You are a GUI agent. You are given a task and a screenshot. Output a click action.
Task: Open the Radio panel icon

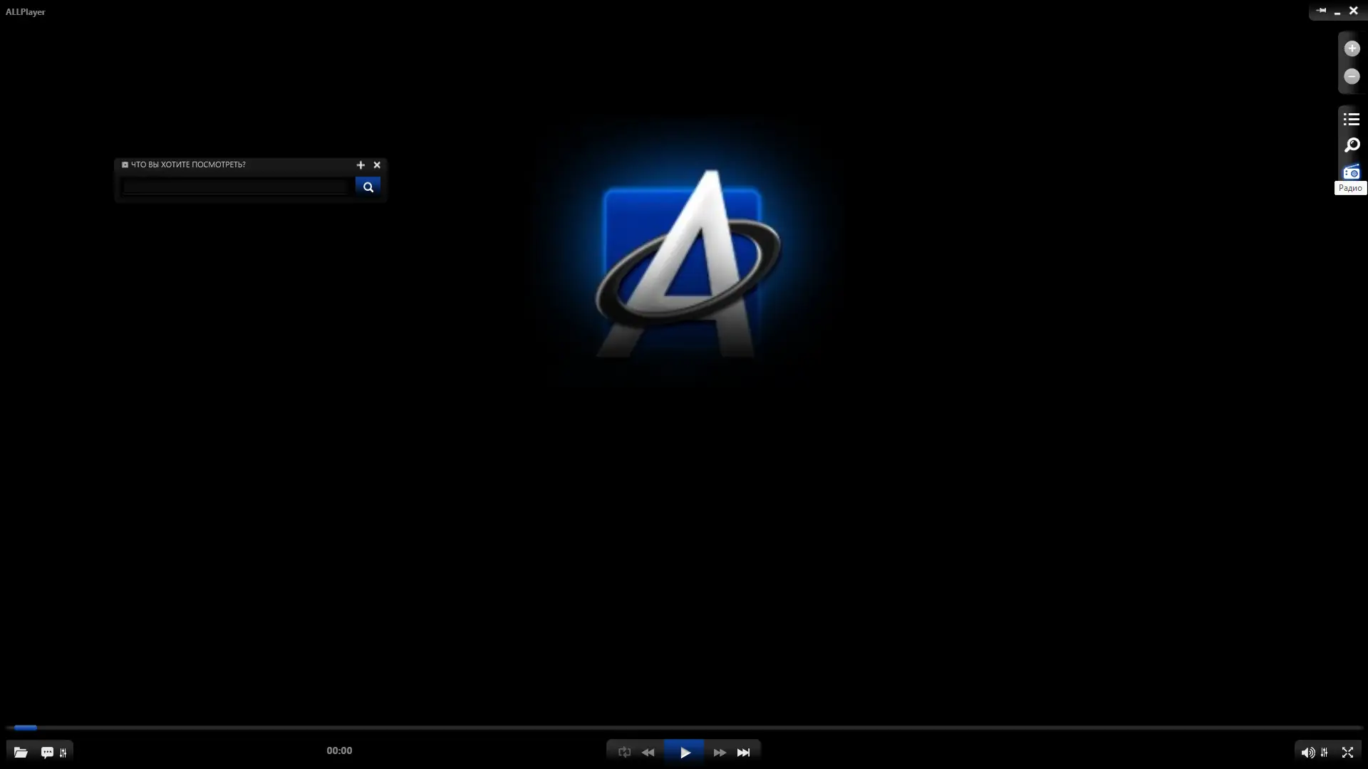[x=1351, y=172]
